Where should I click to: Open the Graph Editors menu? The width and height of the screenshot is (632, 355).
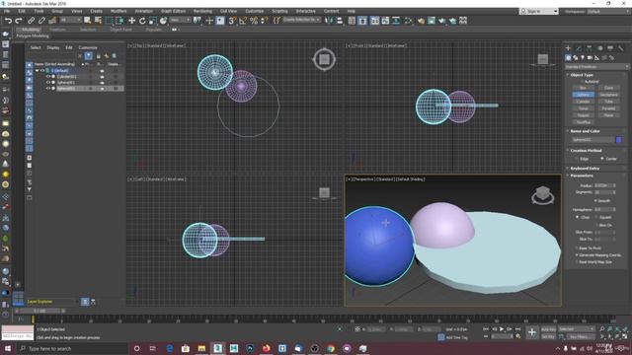(x=174, y=11)
